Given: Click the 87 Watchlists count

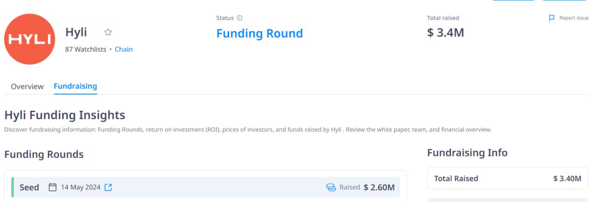Looking at the screenshot, I should [x=86, y=49].
